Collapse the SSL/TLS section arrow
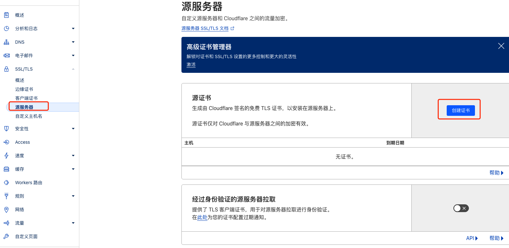Screen dimensions: 509x248 click(73, 69)
